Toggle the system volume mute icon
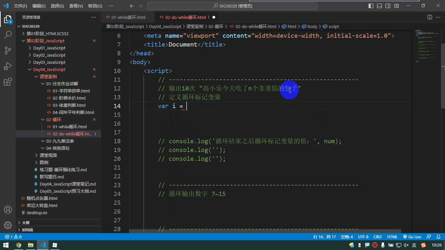Viewport: 445px width, 250px height. point(406,245)
